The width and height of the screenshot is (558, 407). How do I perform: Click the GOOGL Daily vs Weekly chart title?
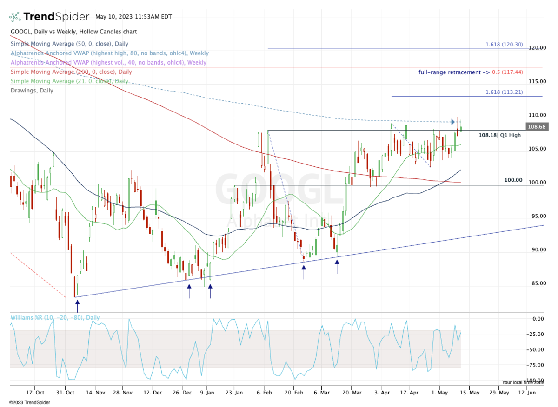click(x=73, y=32)
